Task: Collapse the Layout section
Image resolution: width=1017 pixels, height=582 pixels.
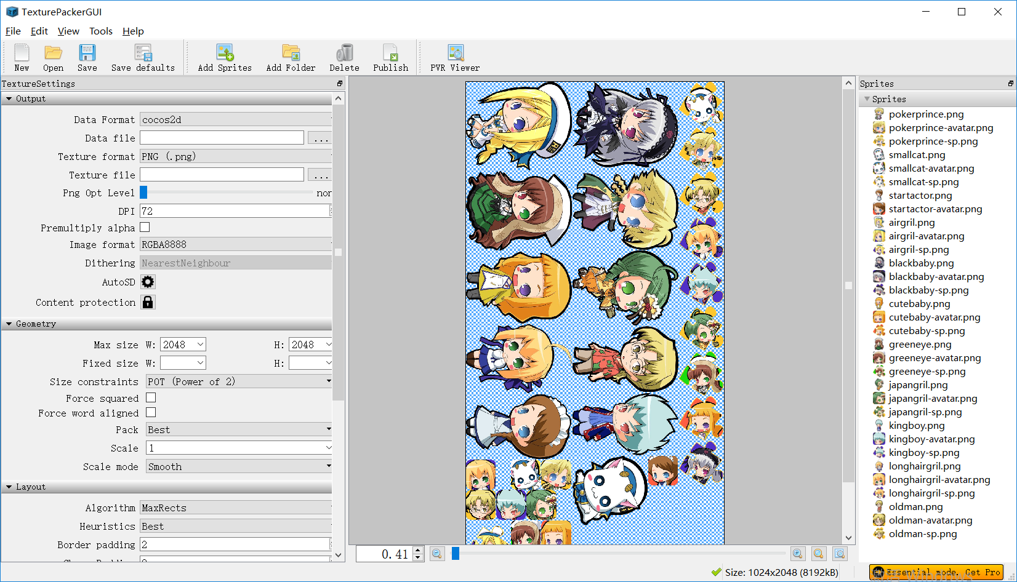Action: (9, 487)
